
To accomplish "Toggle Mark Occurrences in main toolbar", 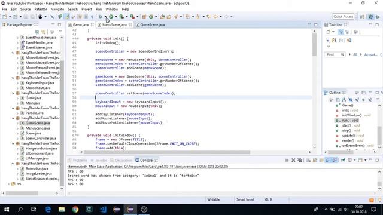I will point(67,17).
